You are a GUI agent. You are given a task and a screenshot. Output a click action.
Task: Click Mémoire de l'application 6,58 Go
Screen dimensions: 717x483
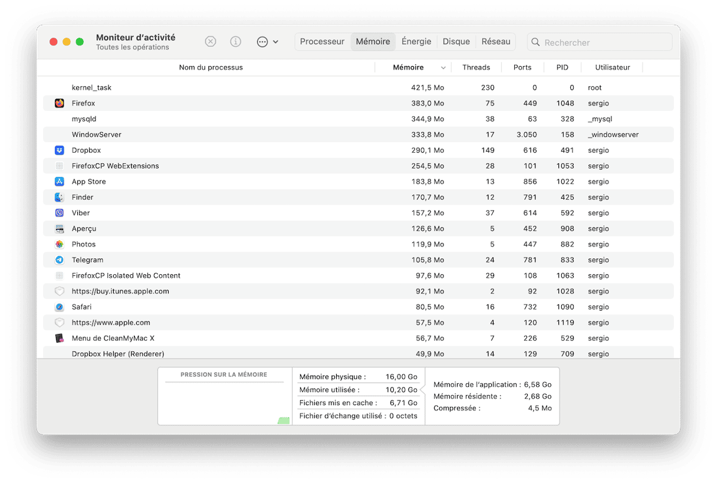coord(492,385)
